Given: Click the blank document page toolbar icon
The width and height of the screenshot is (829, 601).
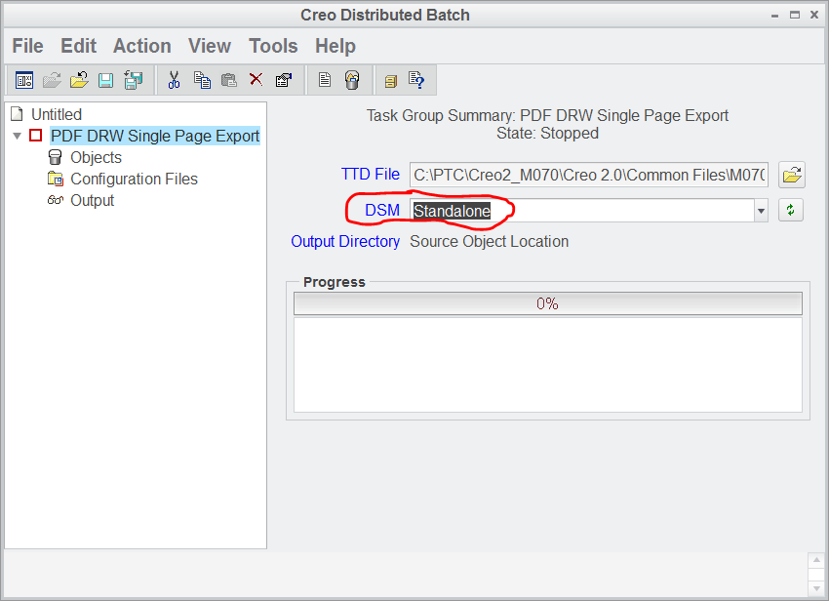Looking at the screenshot, I should pyautogui.click(x=325, y=80).
